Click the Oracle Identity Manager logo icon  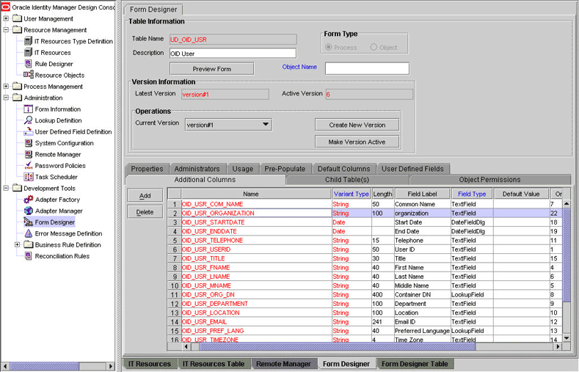click(x=6, y=7)
